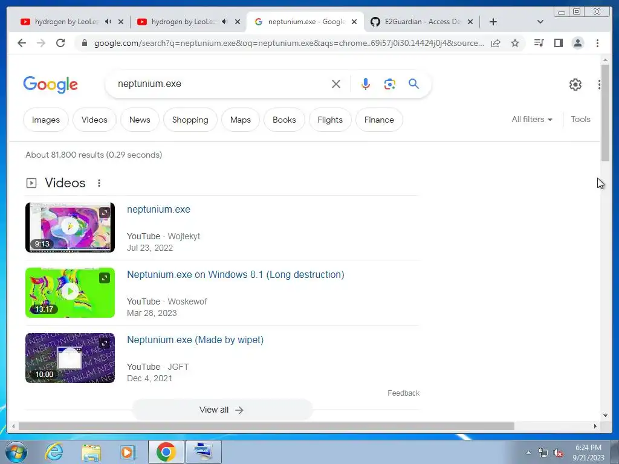Open the Google apps grid icon
The height and width of the screenshot is (464, 619).
tap(599, 85)
